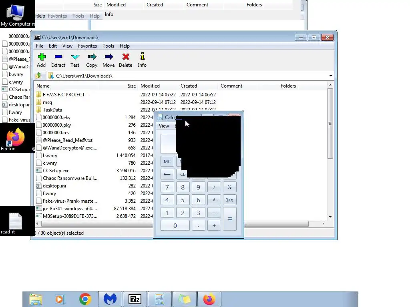Screen dimensions: 410x307
Task: Click the red Delete toolbar icon
Action: point(125,60)
